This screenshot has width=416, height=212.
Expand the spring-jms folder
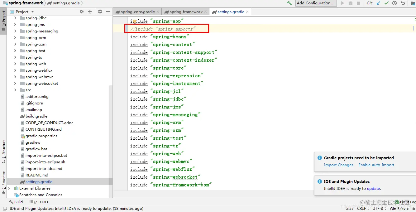[x=15, y=25]
